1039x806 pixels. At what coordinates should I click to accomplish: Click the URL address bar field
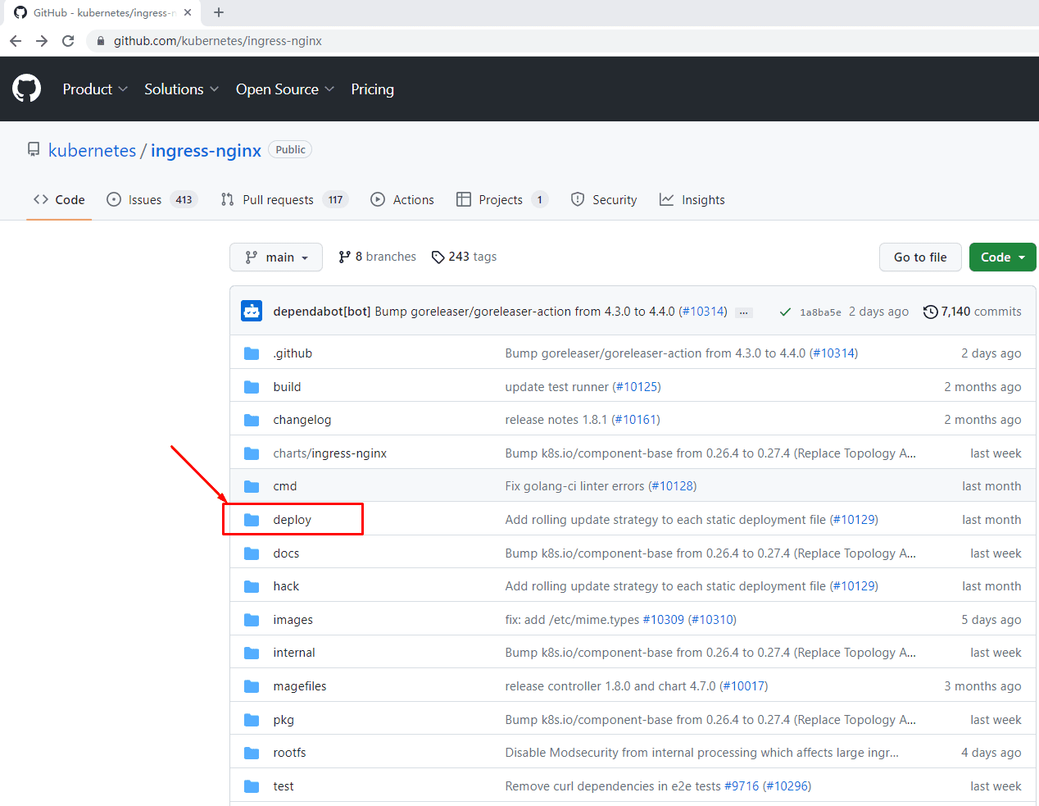pos(562,41)
